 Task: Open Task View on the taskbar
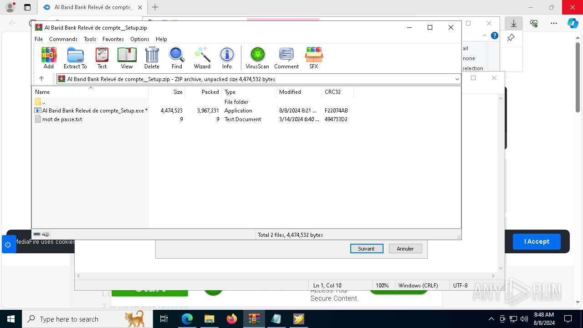(164, 319)
